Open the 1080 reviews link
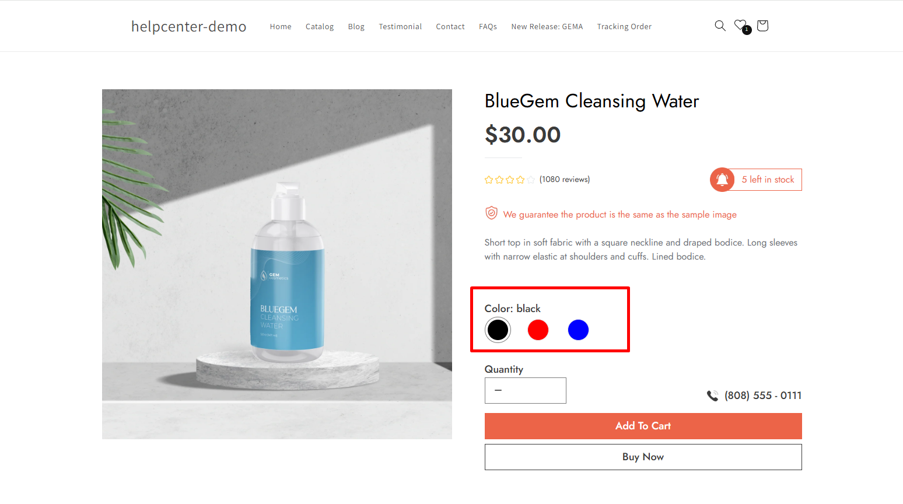 coord(565,180)
